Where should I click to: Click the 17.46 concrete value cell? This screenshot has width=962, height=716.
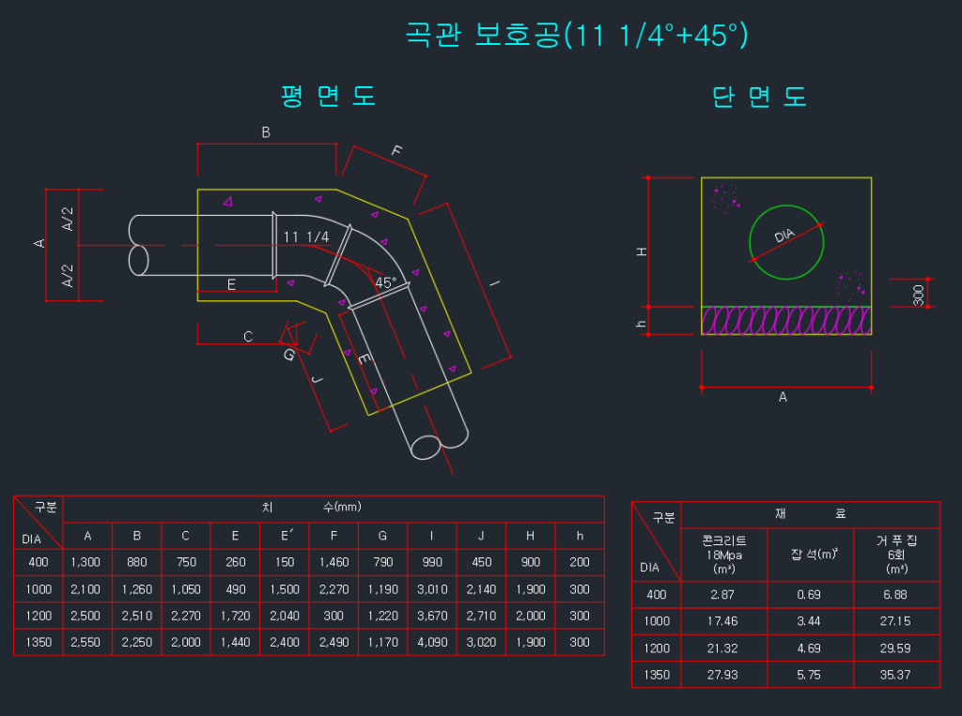coord(723,621)
